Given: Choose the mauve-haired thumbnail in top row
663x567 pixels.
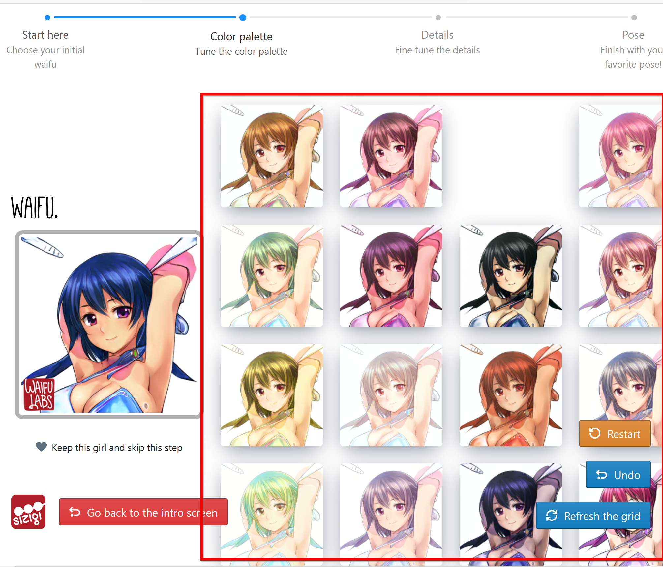Looking at the screenshot, I should point(391,156).
